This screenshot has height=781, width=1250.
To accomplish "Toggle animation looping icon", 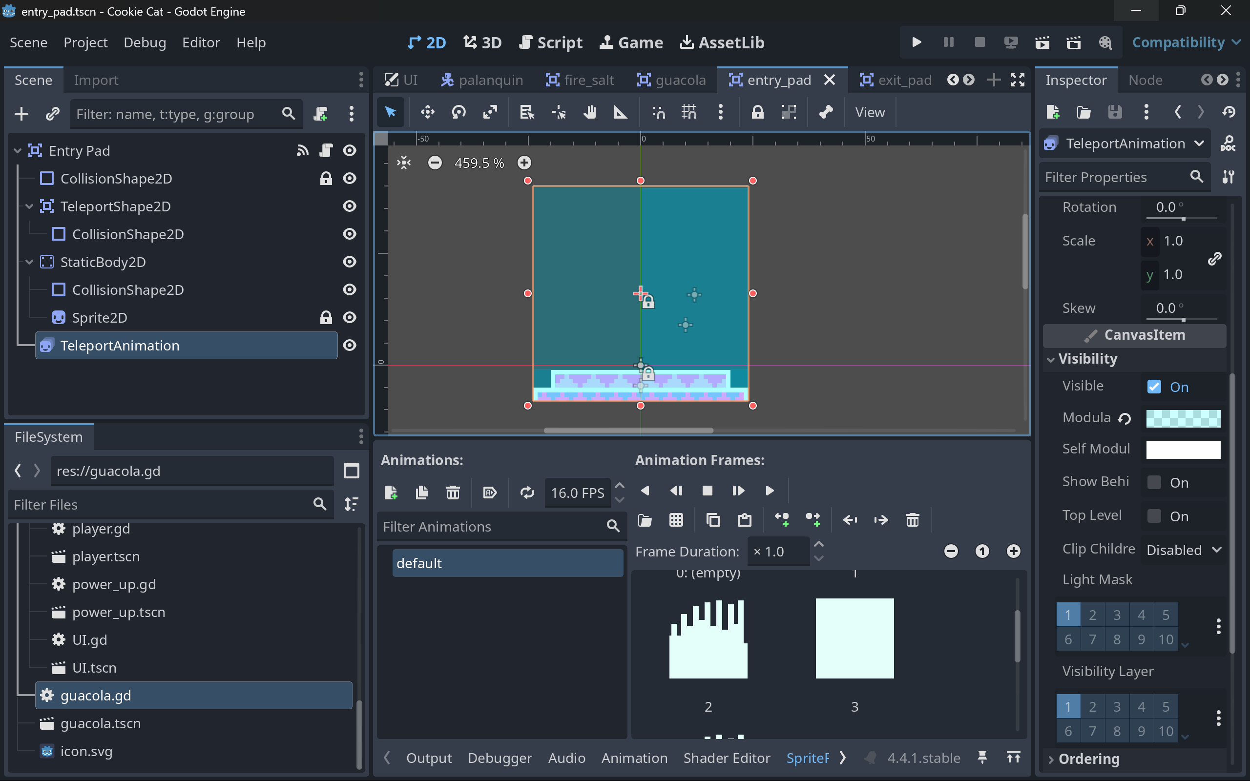I will (x=527, y=492).
